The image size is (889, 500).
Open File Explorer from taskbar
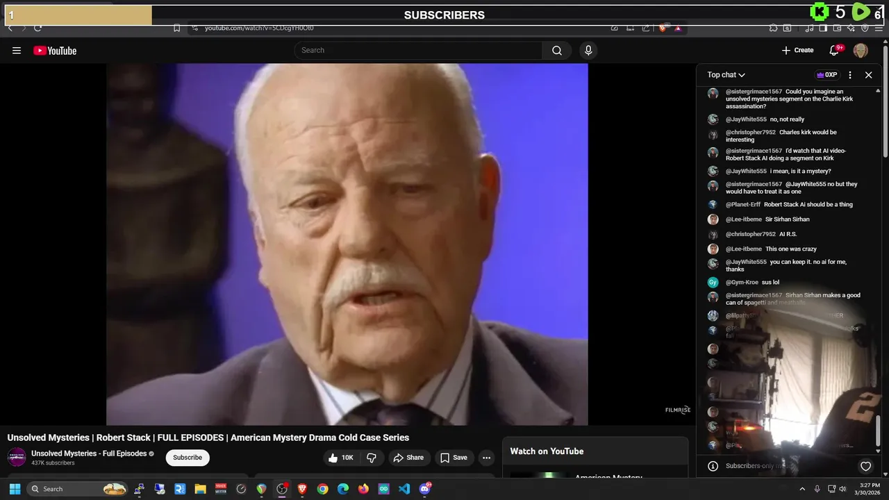[200, 489]
